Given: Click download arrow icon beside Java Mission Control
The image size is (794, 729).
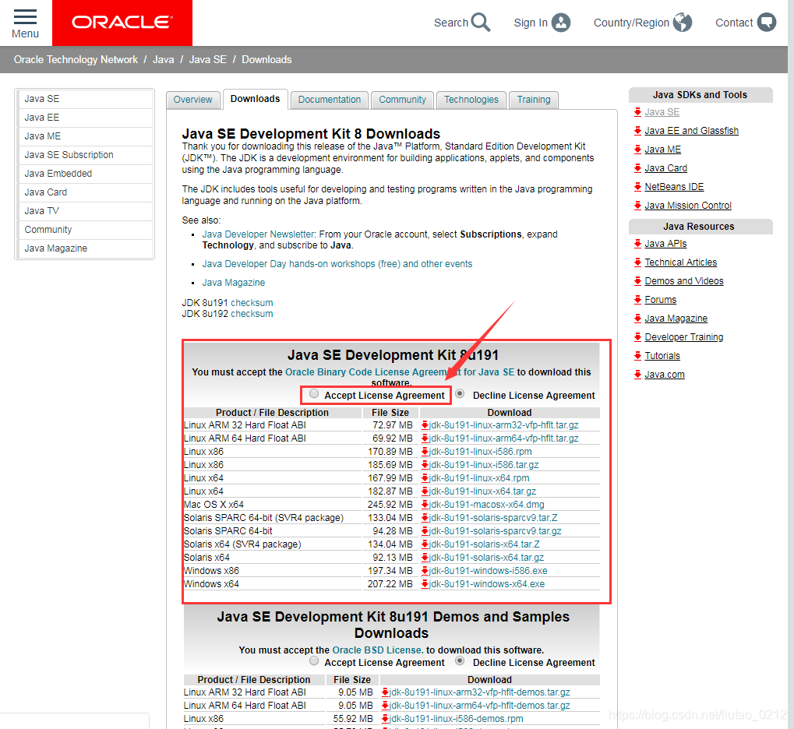Looking at the screenshot, I should [637, 206].
